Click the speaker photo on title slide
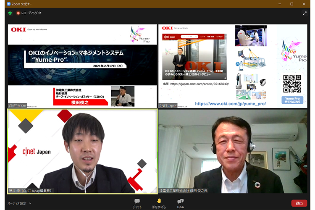Screen dimensions: 315x210 (x=123, y=96)
